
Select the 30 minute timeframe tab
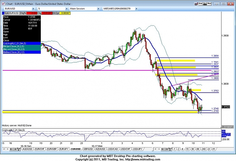click(x=192, y=149)
